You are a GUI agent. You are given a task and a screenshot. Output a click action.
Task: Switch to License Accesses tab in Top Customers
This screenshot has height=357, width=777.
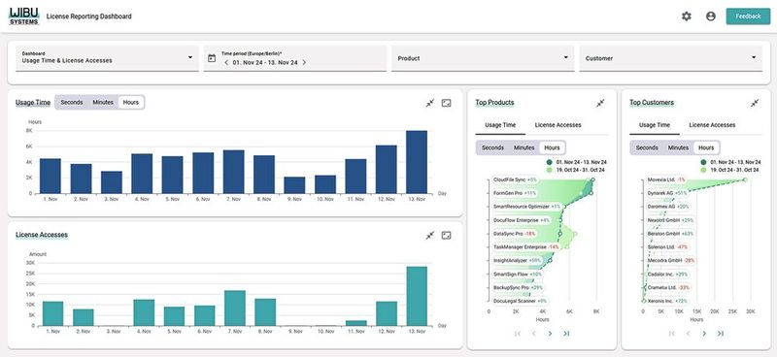(712, 125)
